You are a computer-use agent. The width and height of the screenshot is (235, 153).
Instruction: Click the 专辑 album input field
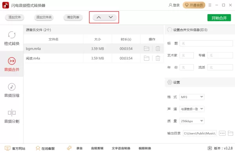(220, 56)
